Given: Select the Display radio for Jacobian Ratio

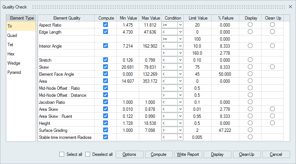Looking at the screenshot, I should pyautogui.click(x=250, y=102).
